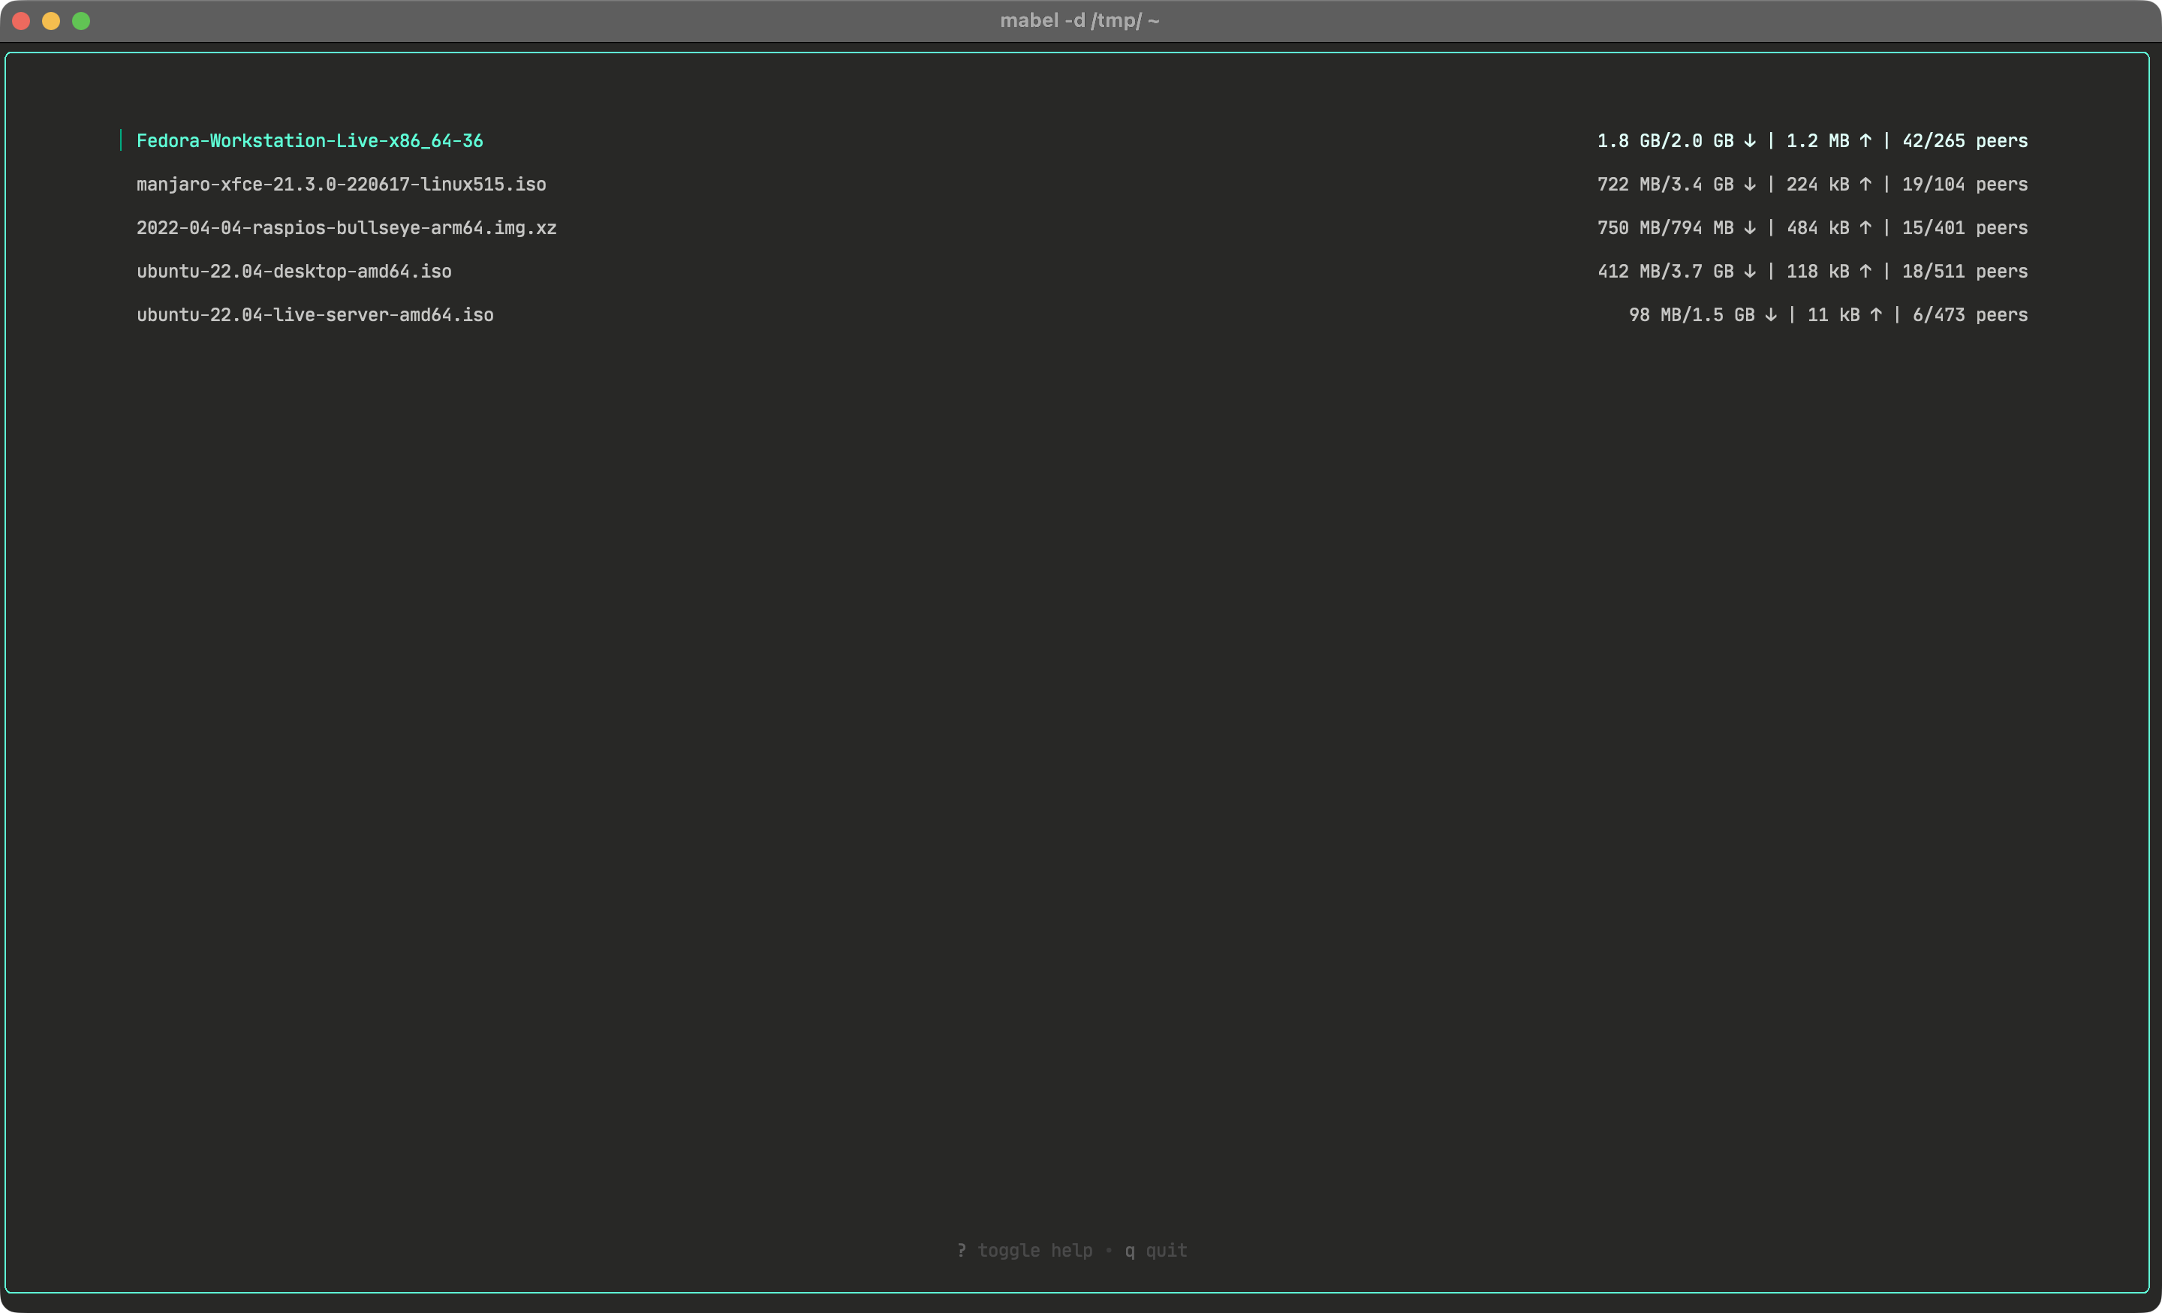Click the 42/265 peers count

point(1965,140)
